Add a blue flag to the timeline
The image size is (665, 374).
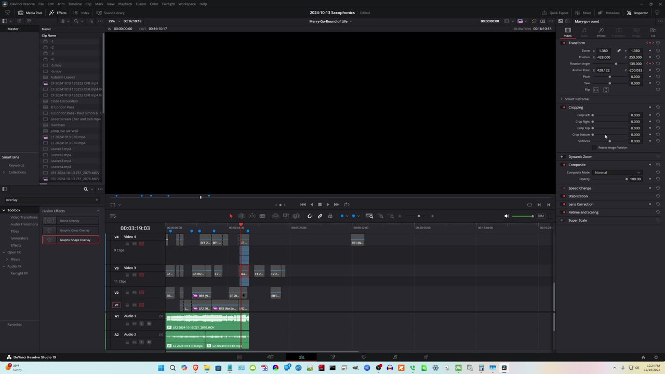(342, 216)
